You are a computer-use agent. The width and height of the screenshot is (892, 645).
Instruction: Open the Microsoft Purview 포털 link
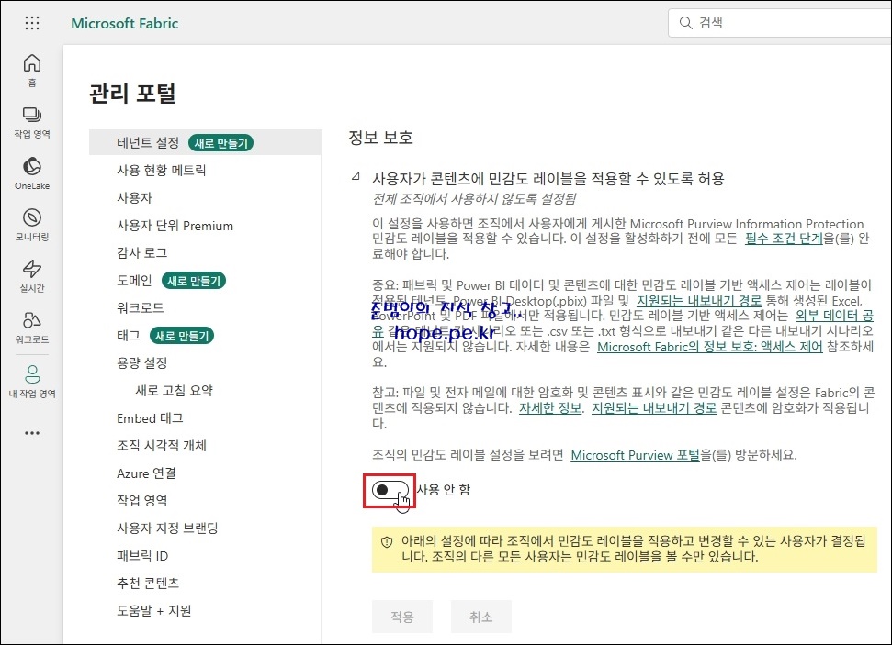(x=635, y=455)
